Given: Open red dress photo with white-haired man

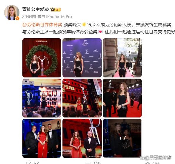Looking at the screenshot, I should tap(82, 138).
